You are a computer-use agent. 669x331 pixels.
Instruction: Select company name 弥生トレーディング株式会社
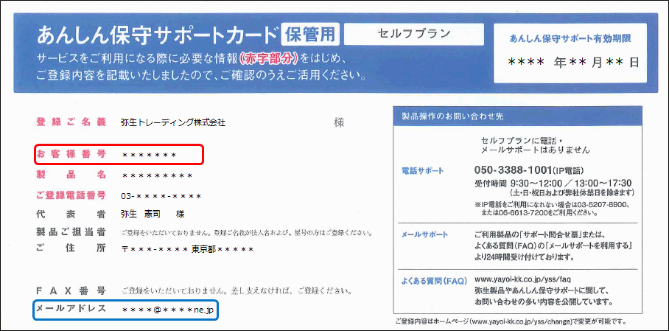coord(173,122)
